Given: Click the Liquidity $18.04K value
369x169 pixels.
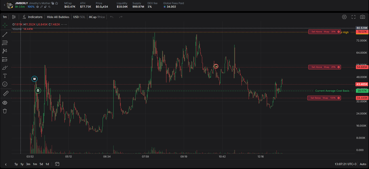Looking at the screenshot, I should (122, 6).
